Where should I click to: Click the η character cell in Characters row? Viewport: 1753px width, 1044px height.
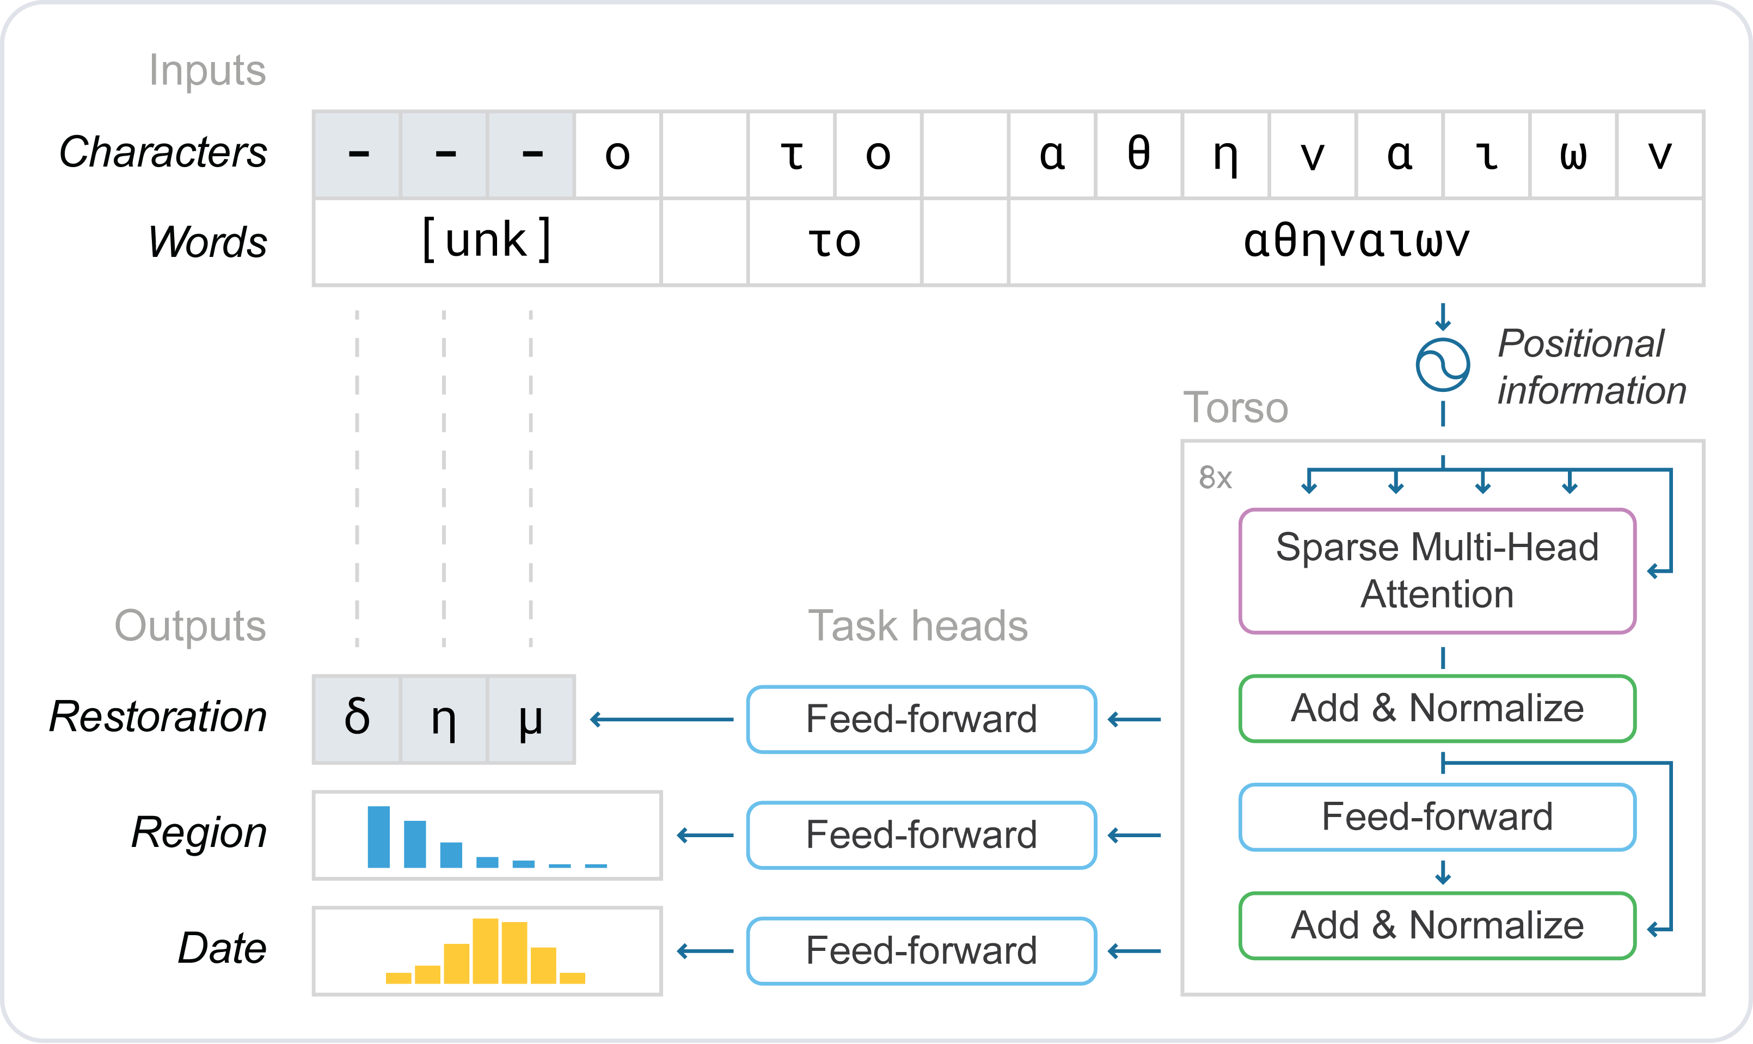pos(1225,154)
